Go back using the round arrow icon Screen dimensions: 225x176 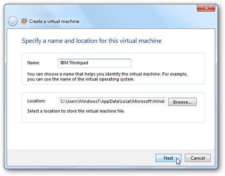pos(13,21)
